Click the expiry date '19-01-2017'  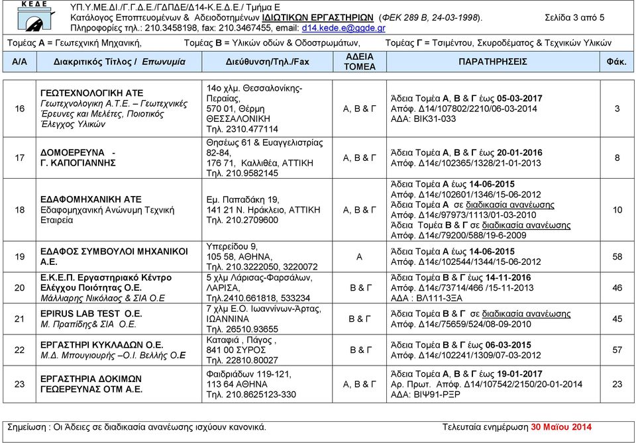click(519, 374)
